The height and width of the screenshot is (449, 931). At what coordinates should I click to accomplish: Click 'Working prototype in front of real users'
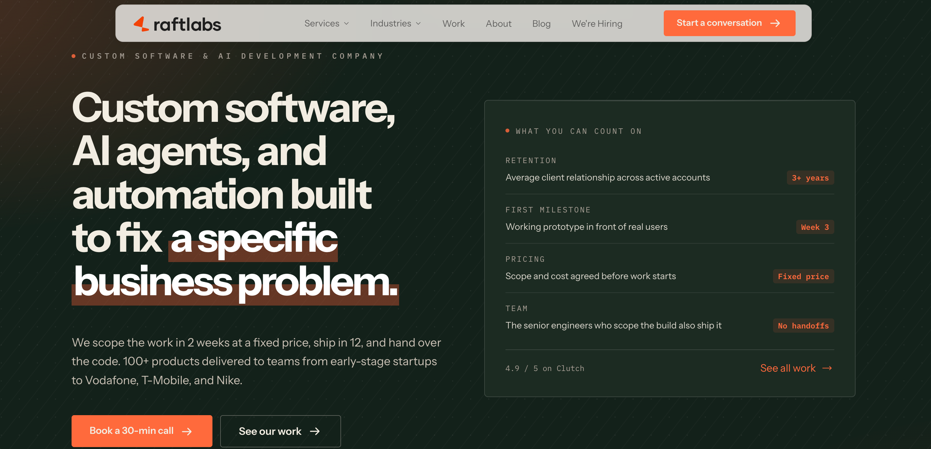[x=586, y=227]
